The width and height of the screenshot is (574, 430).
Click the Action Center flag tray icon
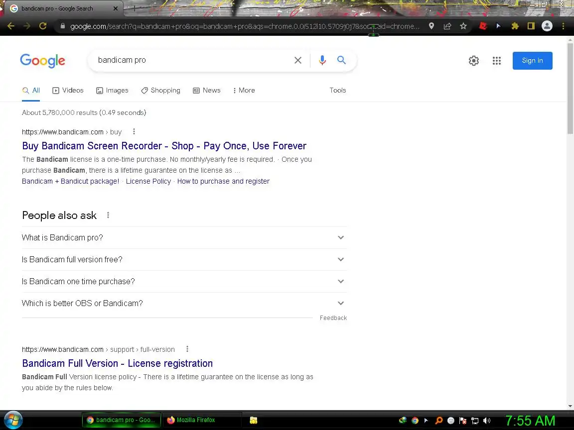463,421
